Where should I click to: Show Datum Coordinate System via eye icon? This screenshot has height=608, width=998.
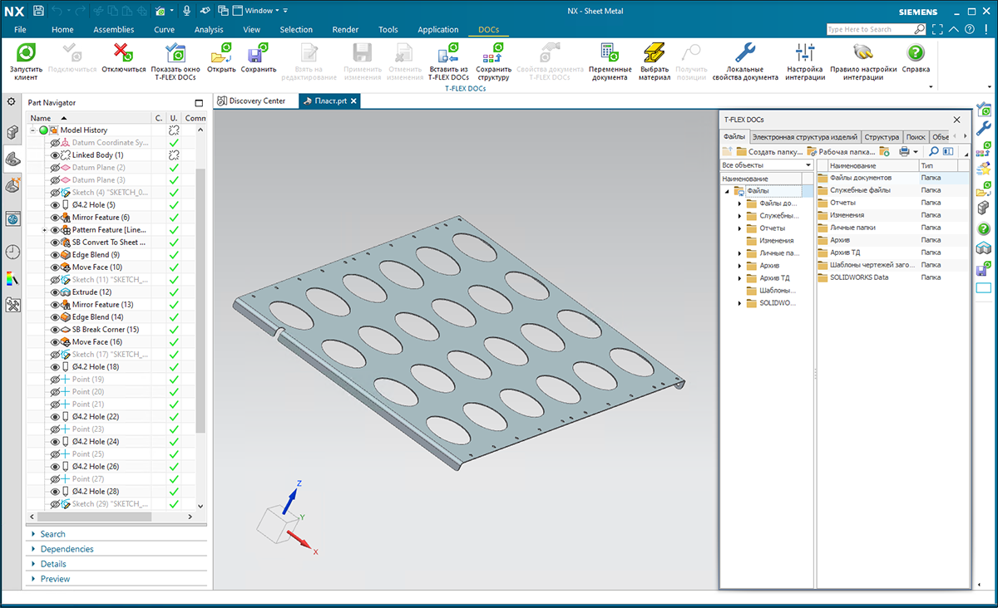click(56, 143)
